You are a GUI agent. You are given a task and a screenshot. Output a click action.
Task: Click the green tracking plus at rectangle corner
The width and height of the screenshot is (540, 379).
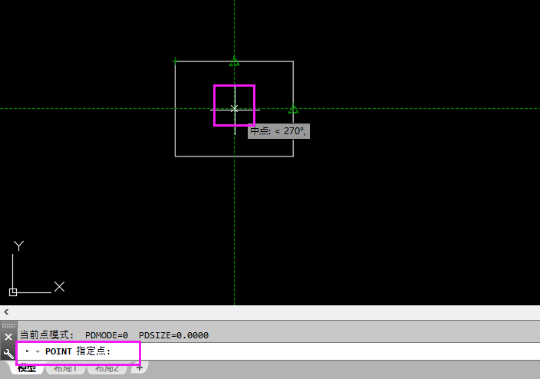click(x=176, y=61)
